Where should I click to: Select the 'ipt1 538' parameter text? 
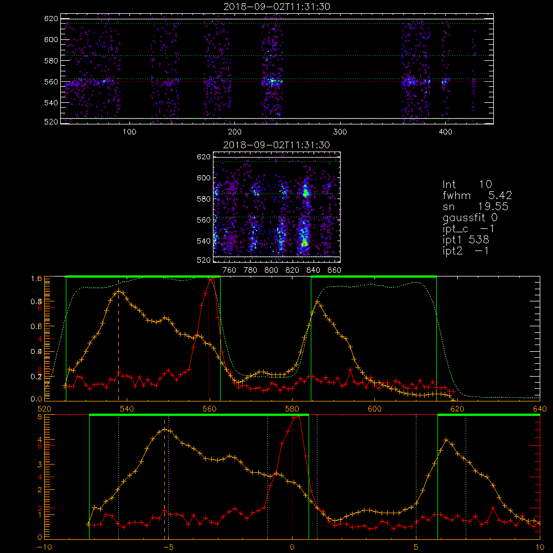pos(466,240)
